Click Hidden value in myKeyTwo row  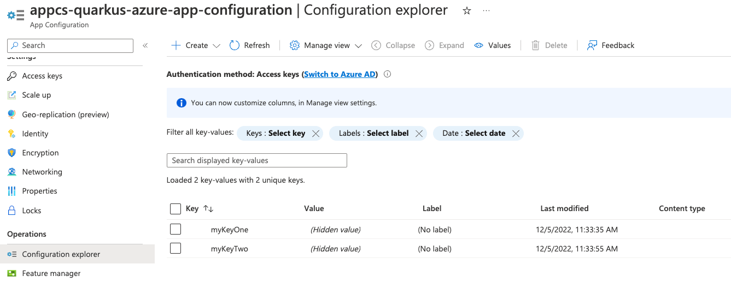tap(336, 249)
